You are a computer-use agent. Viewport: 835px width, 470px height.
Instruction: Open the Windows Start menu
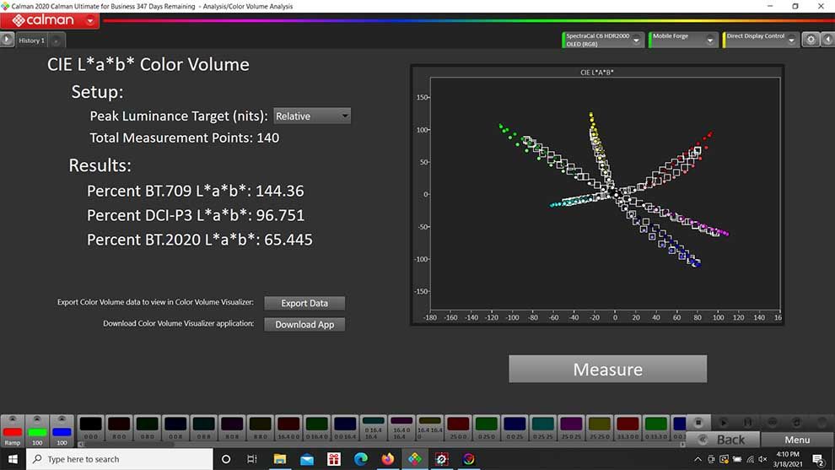pyautogui.click(x=13, y=459)
